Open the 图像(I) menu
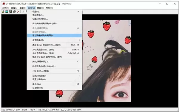This screenshot has height=112, width=179. pos(22,8)
